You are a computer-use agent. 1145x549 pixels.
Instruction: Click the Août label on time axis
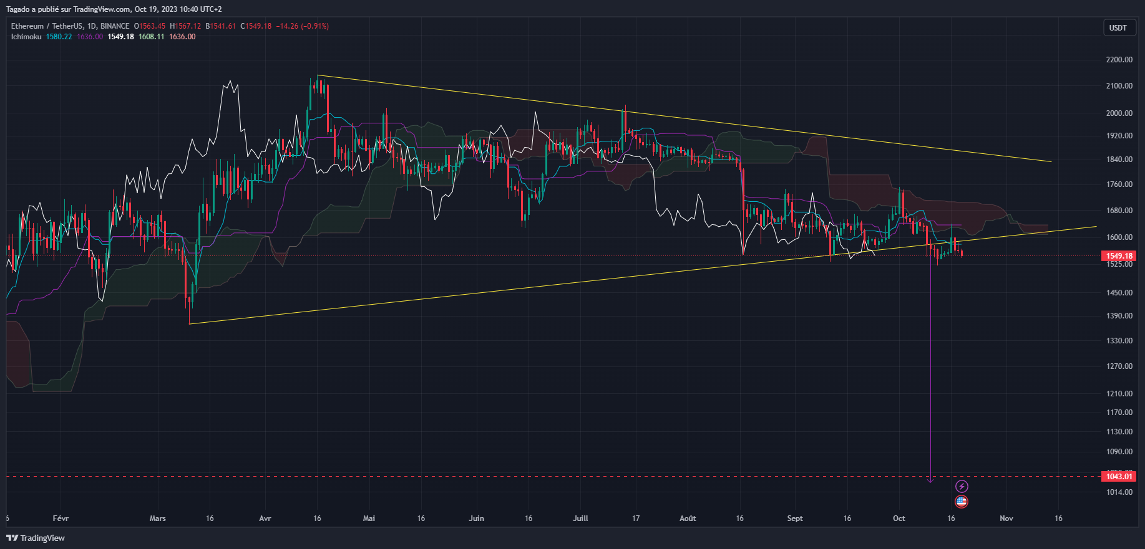coord(688,518)
